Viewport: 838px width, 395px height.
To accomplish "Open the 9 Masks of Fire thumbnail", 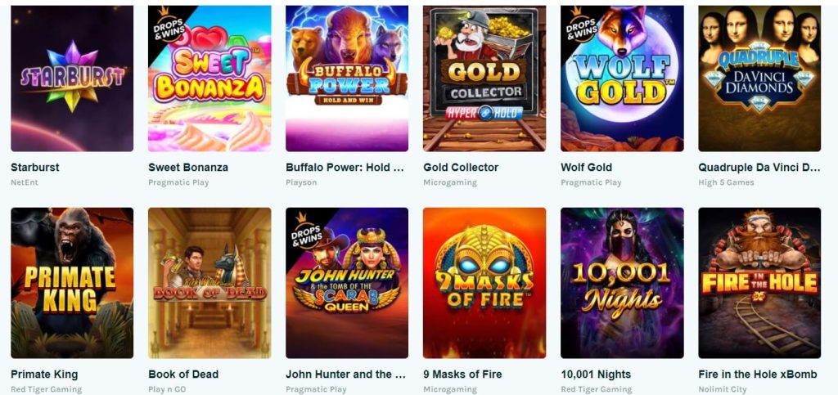I will 484,283.
